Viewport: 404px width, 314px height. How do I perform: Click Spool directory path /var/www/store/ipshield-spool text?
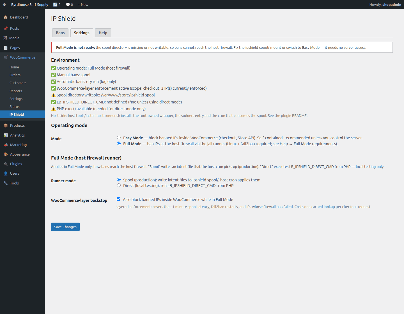[128, 95]
